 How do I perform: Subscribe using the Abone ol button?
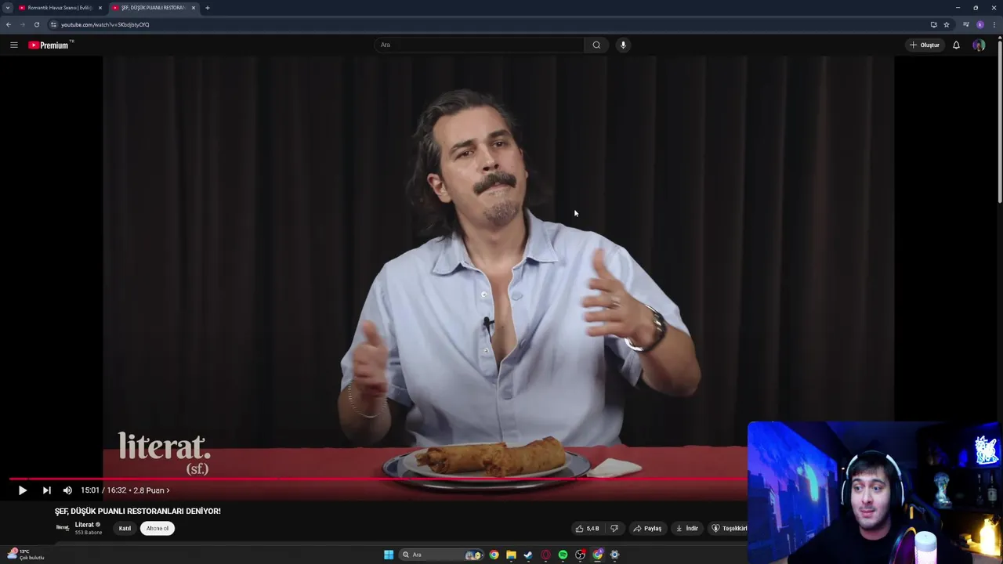158,528
